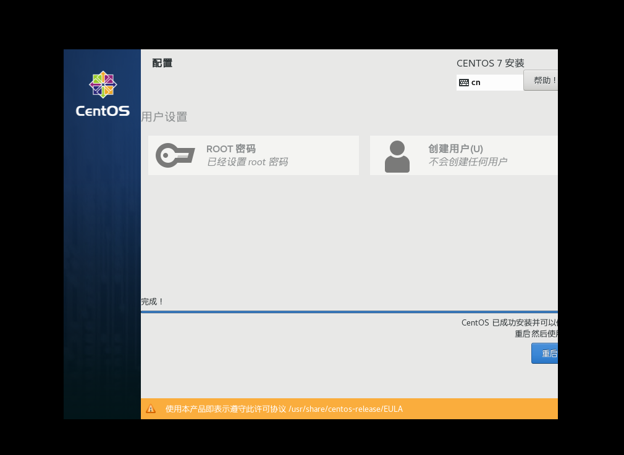Click the 配置 page title

pos(162,63)
